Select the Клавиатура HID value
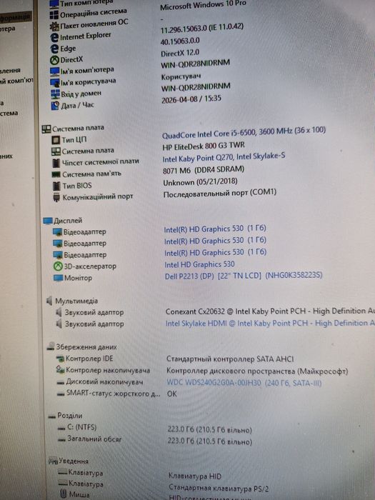The width and height of the screenshot is (375, 500). pos(195,476)
